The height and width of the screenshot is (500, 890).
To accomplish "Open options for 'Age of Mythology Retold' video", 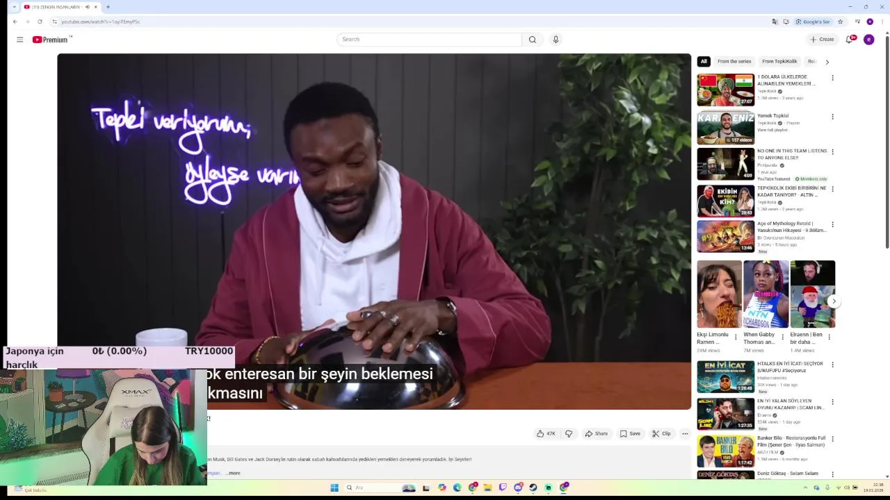I will [x=832, y=225].
